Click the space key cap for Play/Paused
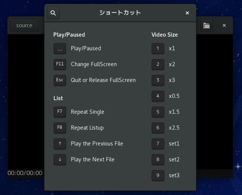 point(60,49)
